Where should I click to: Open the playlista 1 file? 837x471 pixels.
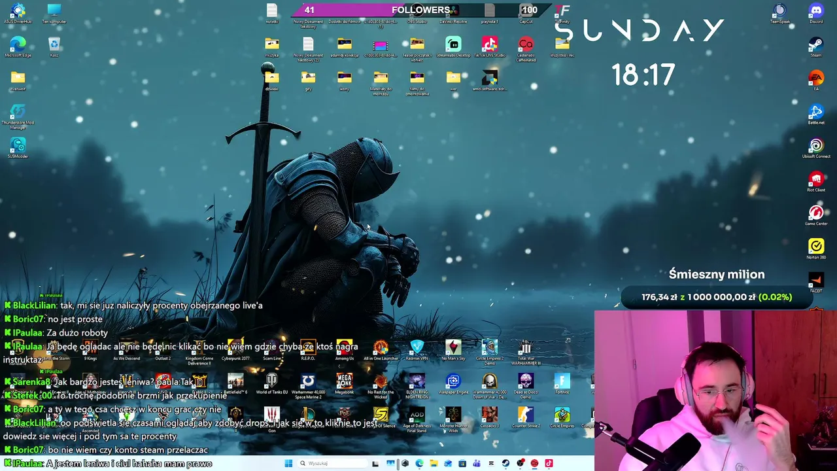coord(490,13)
